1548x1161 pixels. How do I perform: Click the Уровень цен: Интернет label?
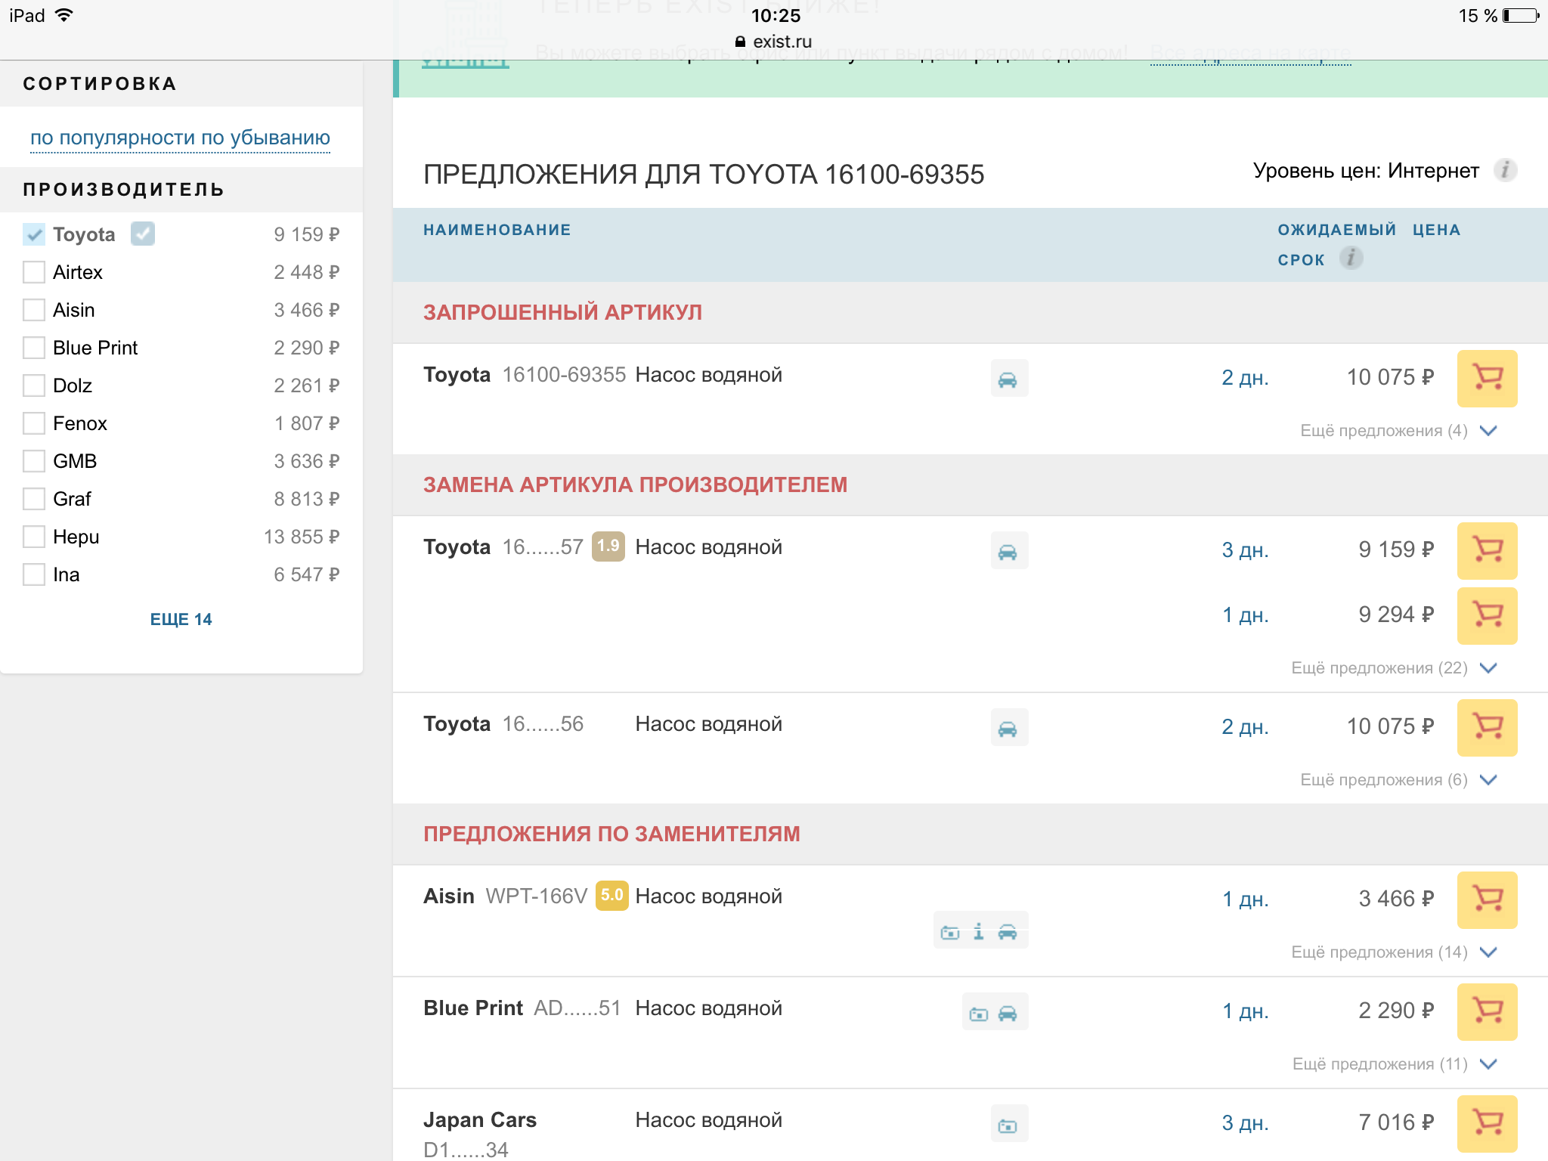point(1365,171)
